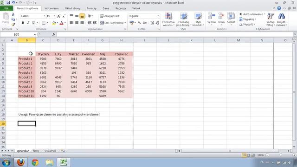Center text horizontally
Viewport: 297px width, 167px height.
pos(77,23)
